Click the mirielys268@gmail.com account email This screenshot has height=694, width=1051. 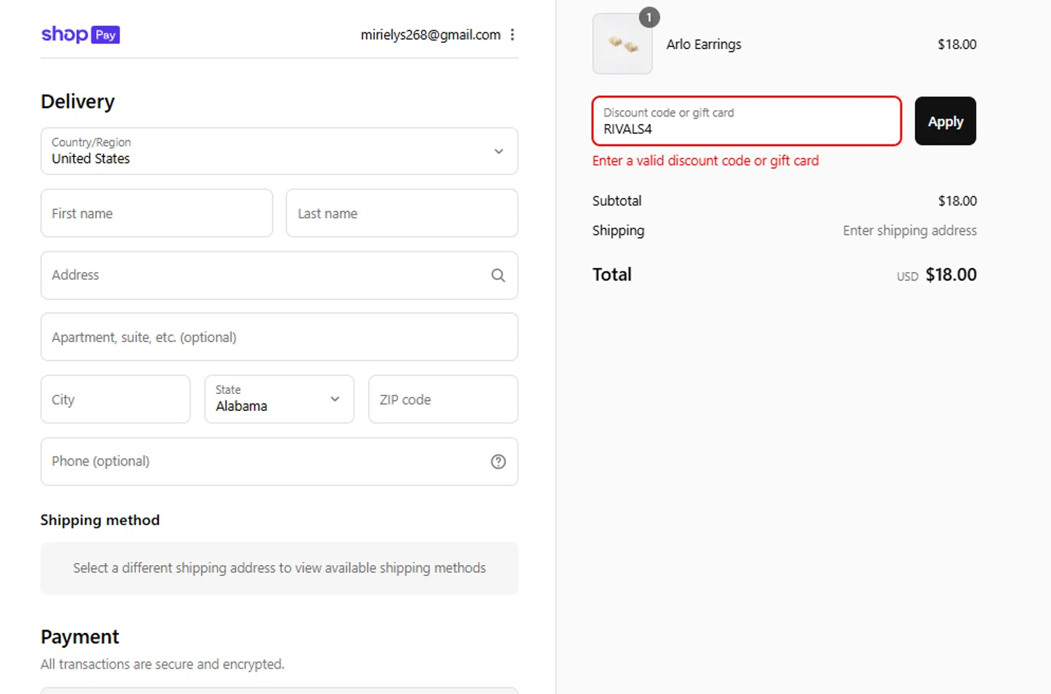(430, 34)
